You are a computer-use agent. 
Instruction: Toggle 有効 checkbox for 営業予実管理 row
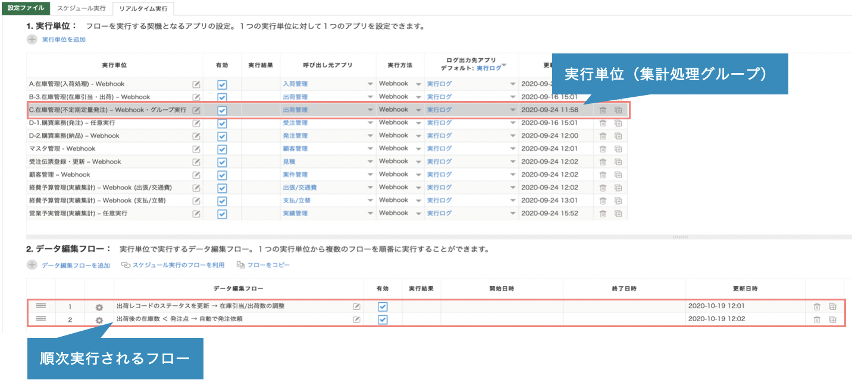pos(222,214)
